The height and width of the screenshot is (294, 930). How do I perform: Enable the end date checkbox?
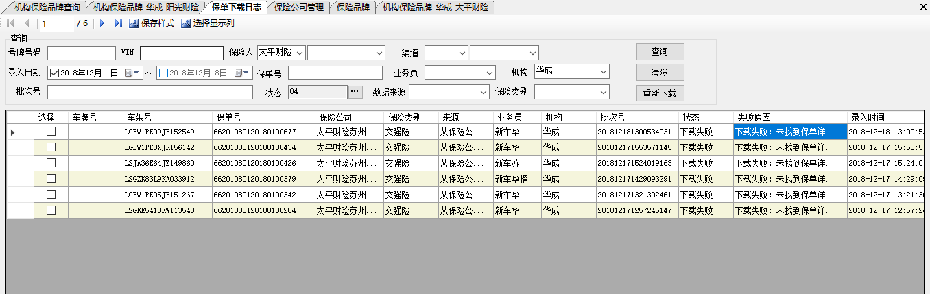[163, 73]
